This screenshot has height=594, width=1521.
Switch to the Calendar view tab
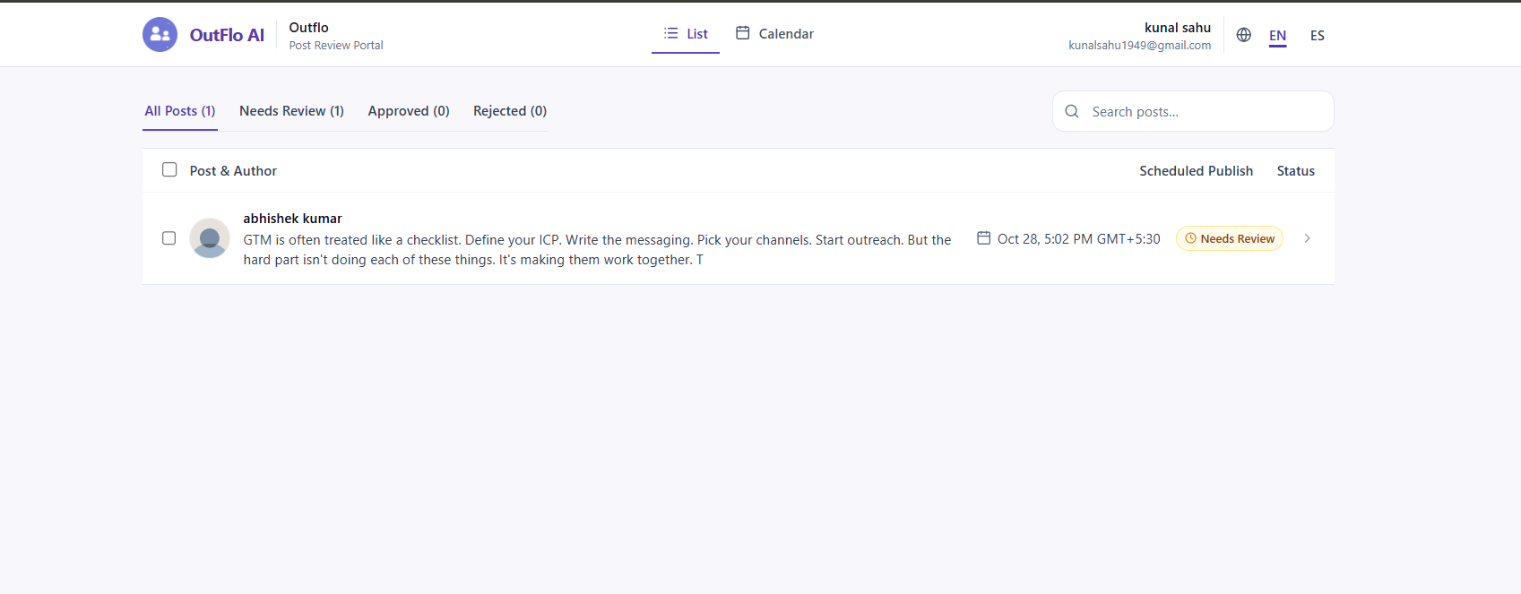pyautogui.click(x=775, y=34)
